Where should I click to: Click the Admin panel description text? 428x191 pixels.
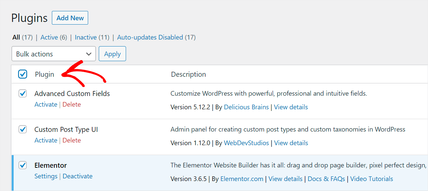[x=288, y=129]
